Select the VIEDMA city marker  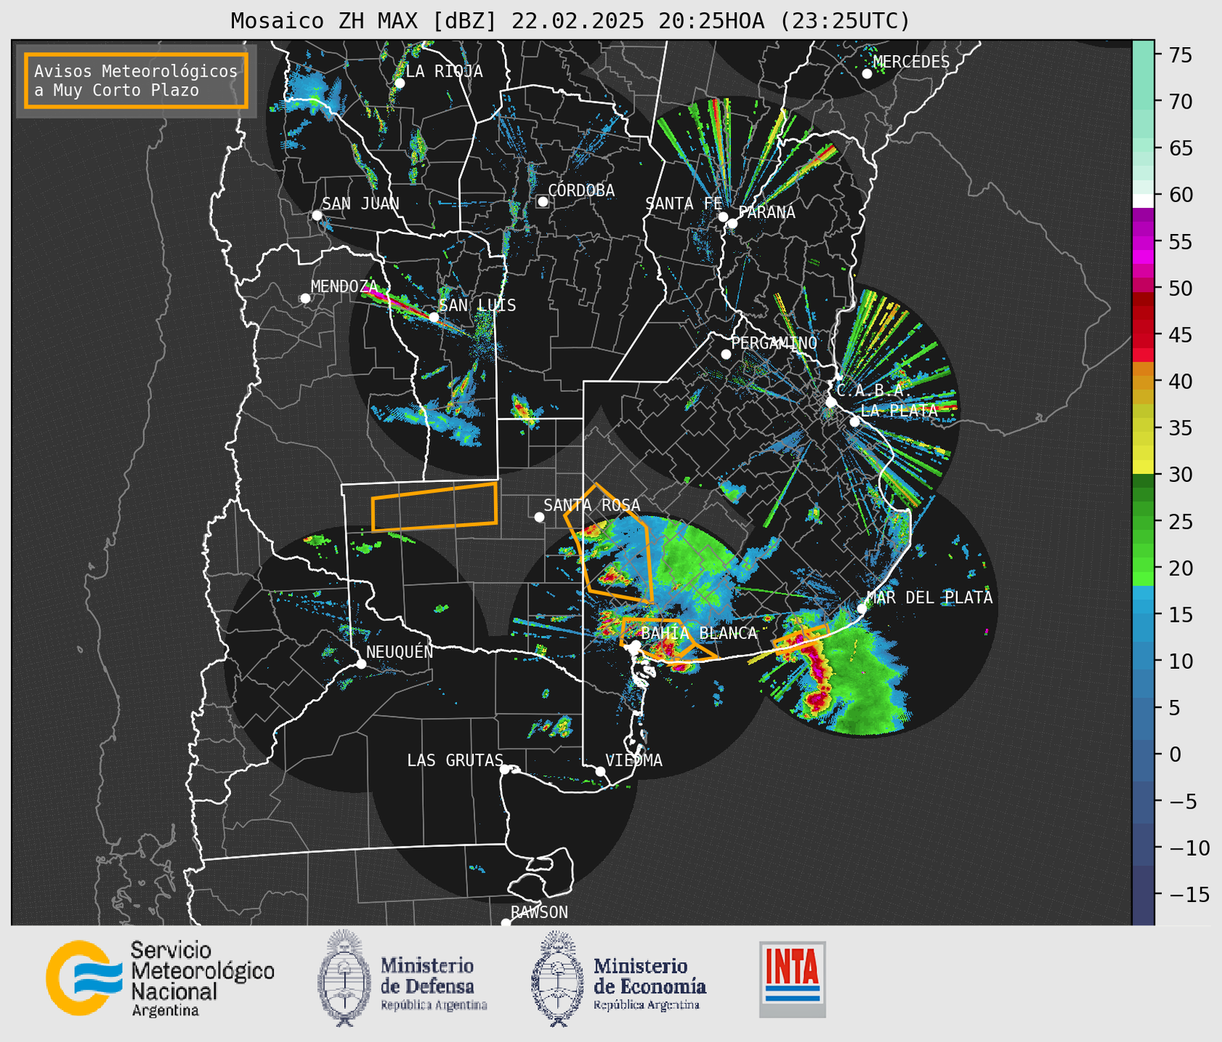coord(600,771)
